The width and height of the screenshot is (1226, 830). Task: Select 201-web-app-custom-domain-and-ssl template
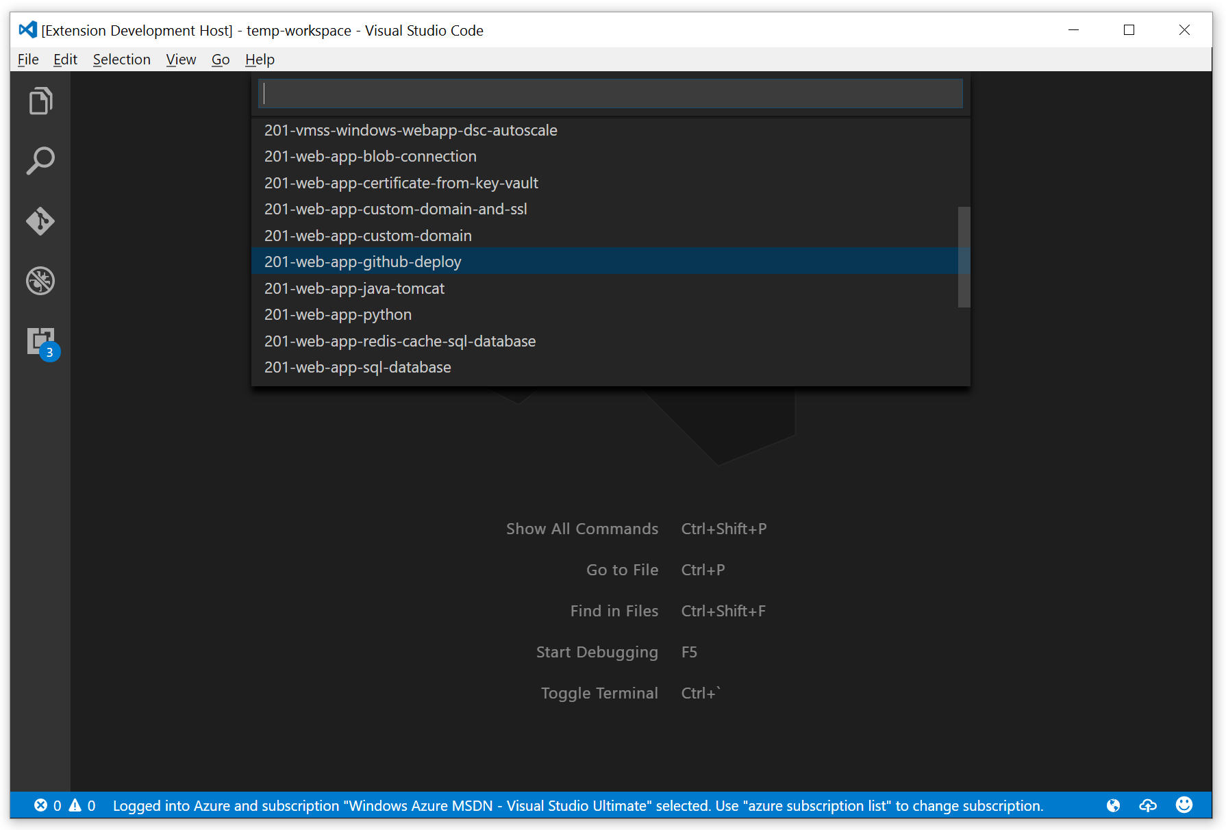604,210
